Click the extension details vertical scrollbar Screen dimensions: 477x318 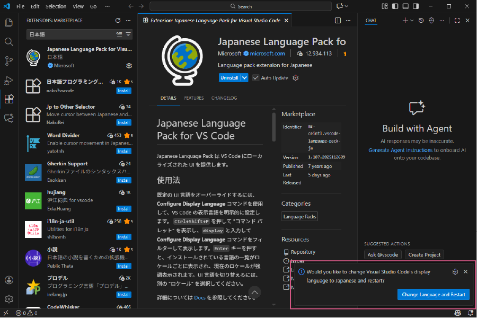[274, 127]
